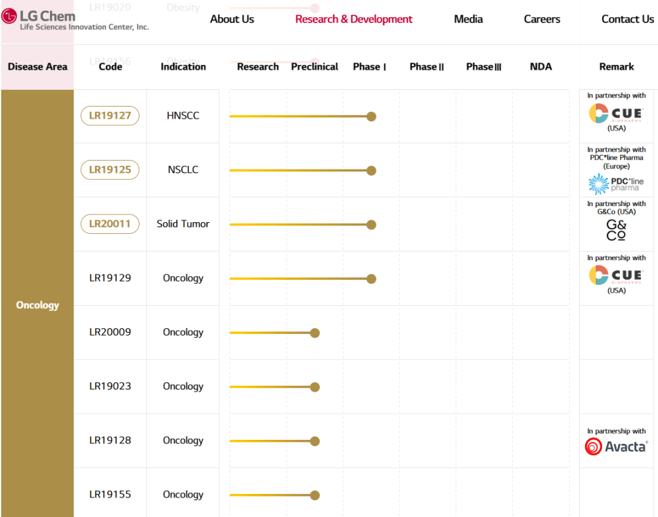This screenshot has width=658, height=517.
Task: Click the Solid Tumor indication cell
Action: point(183,224)
